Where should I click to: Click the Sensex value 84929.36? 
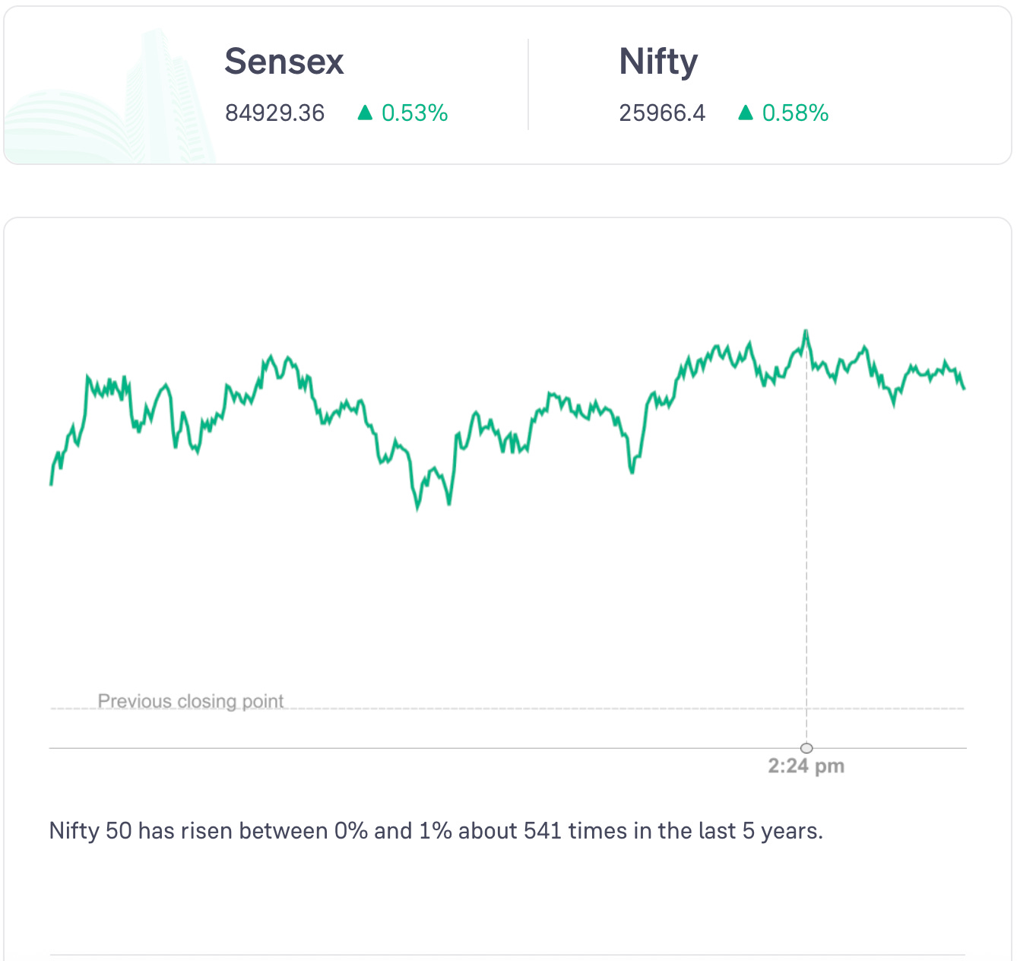click(x=274, y=113)
